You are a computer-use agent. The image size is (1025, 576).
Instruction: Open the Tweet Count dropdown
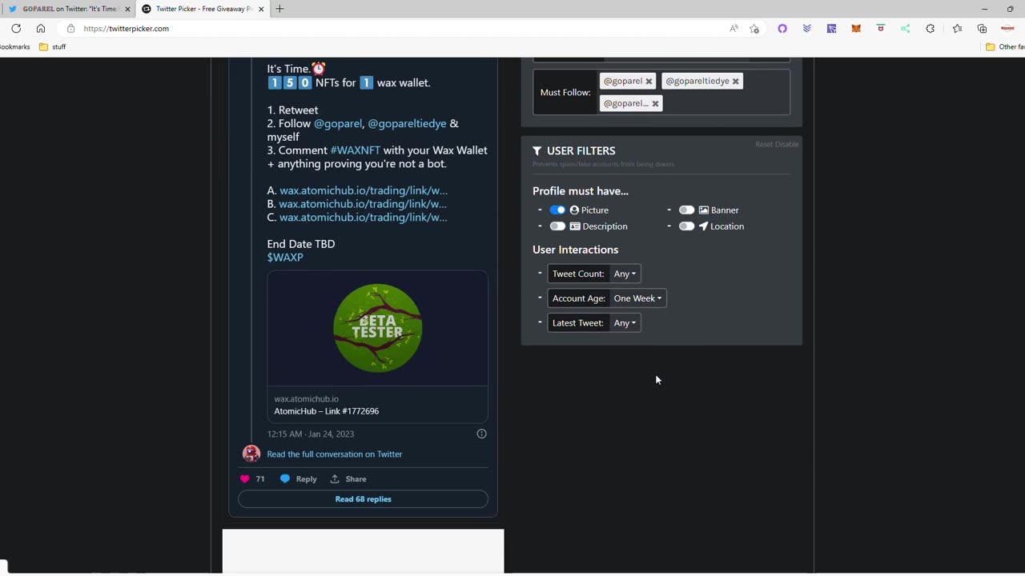[625, 274]
